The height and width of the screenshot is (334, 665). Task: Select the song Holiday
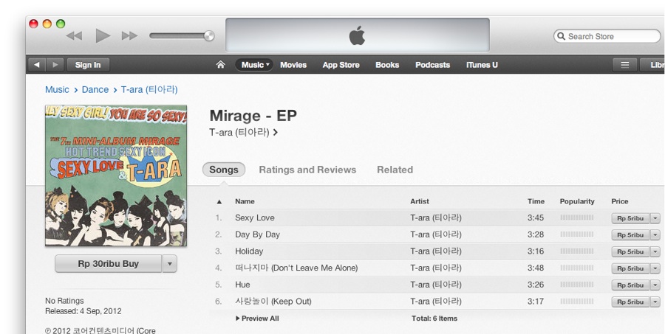249,251
